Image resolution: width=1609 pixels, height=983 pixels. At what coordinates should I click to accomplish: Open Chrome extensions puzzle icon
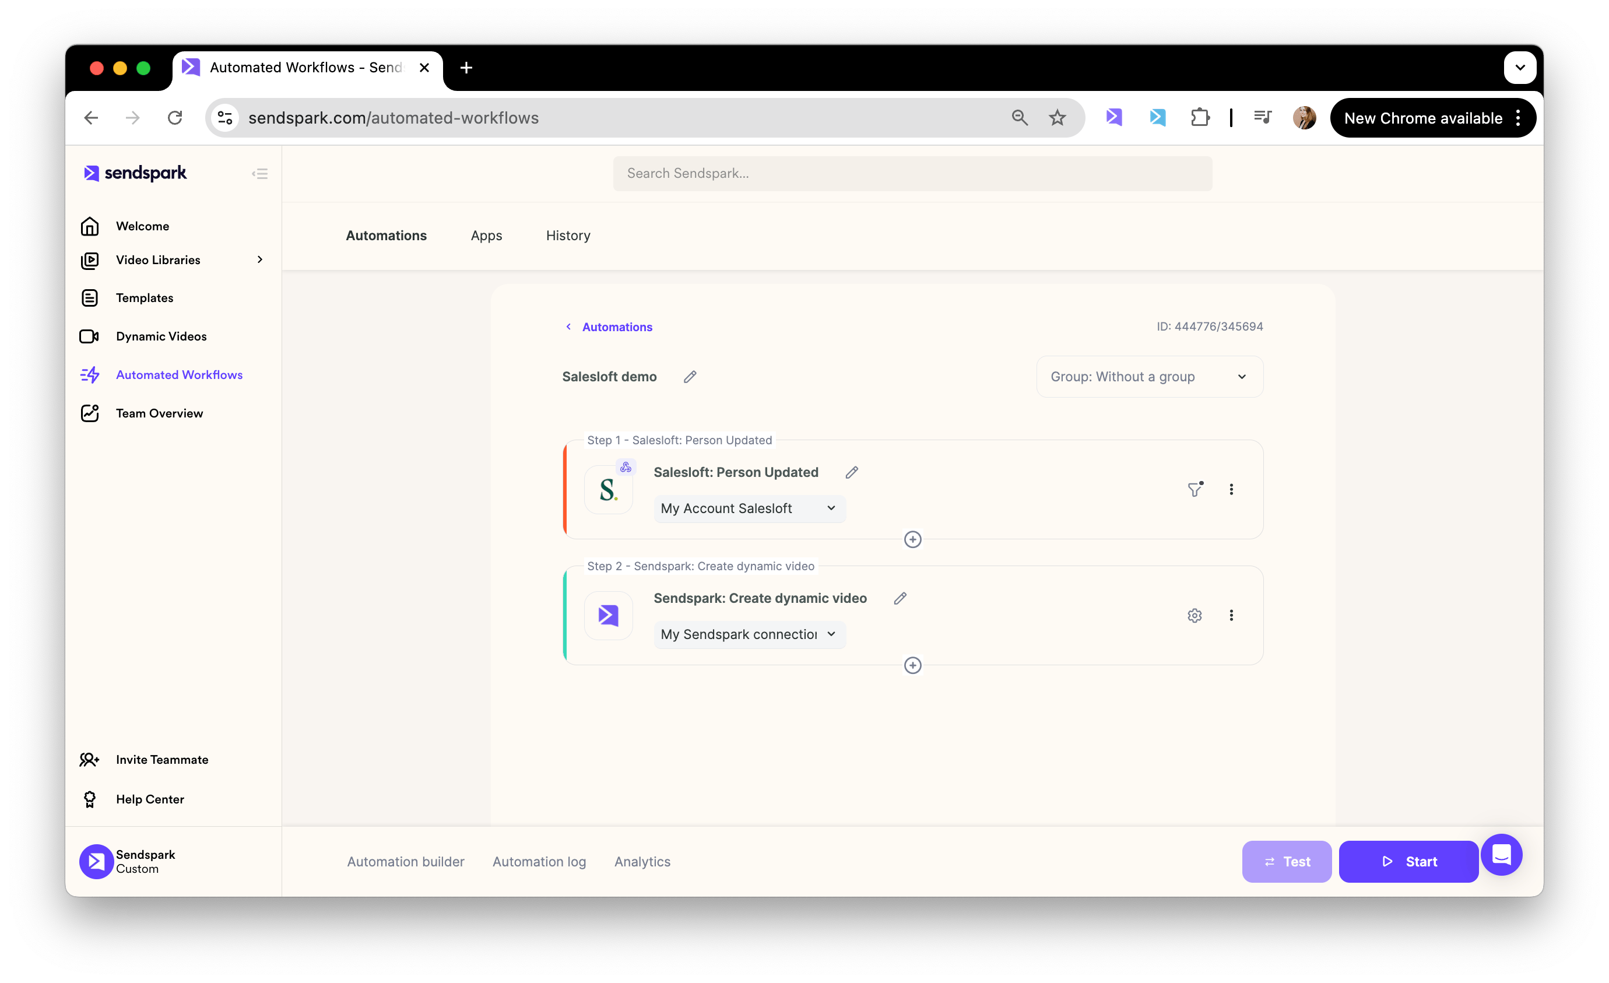[x=1200, y=118]
